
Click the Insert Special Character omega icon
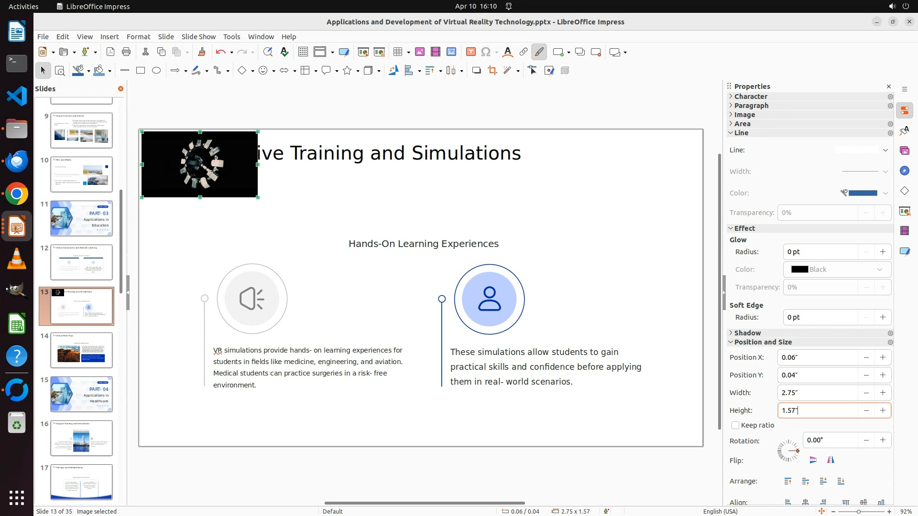[x=486, y=52]
